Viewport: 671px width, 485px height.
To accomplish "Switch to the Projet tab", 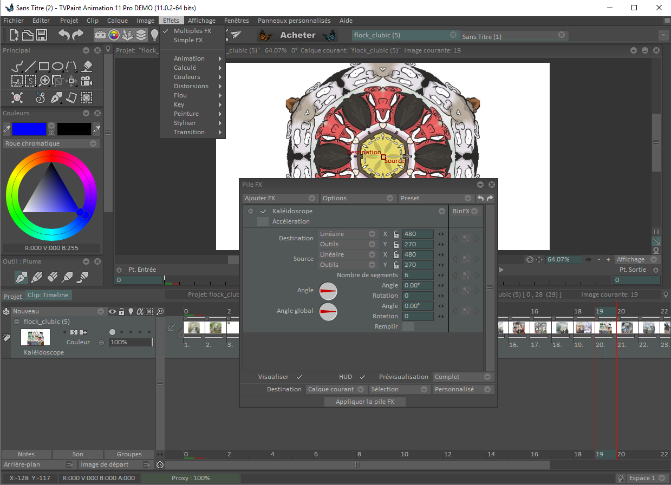I will (13, 297).
